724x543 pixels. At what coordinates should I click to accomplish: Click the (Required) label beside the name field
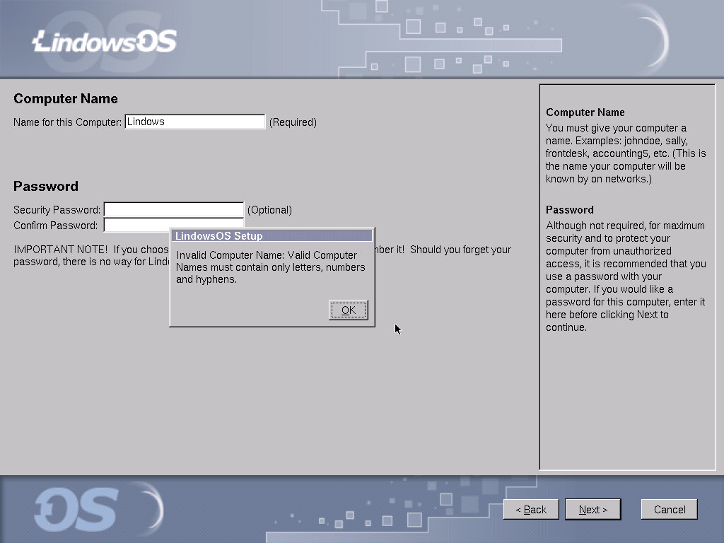tap(293, 122)
